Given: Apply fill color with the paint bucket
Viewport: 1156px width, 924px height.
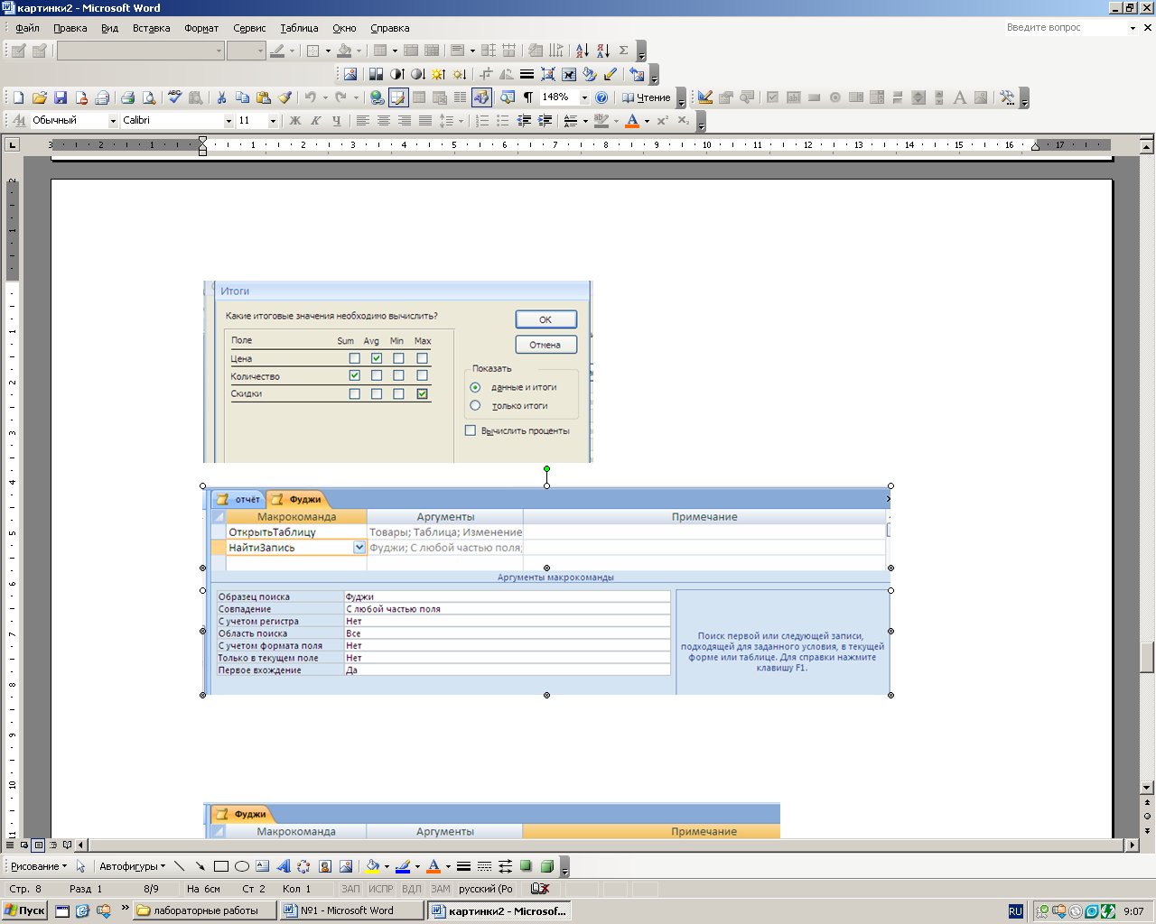Looking at the screenshot, I should (x=371, y=866).
